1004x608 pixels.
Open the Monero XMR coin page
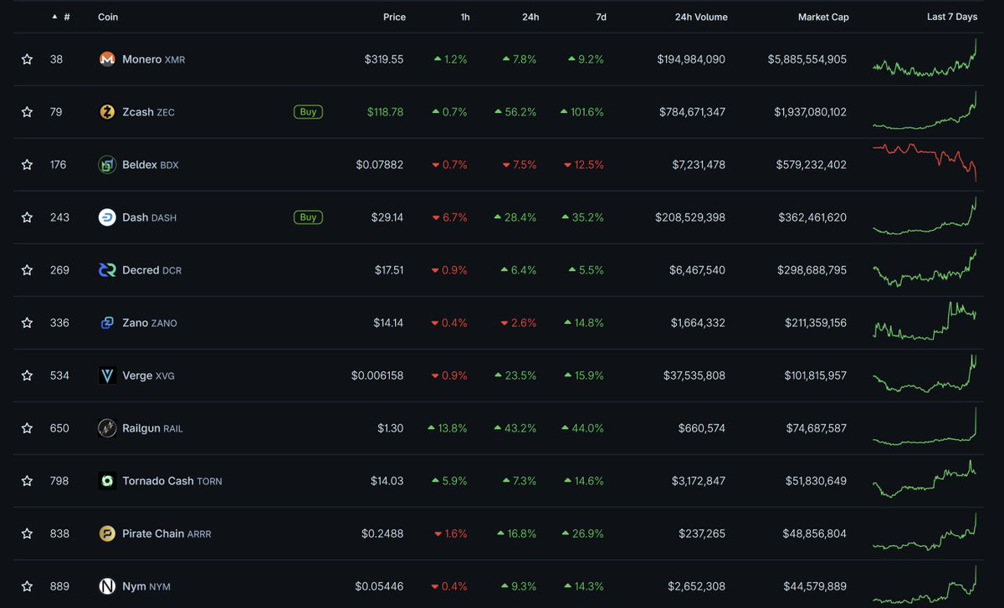[x=153, y=59]
